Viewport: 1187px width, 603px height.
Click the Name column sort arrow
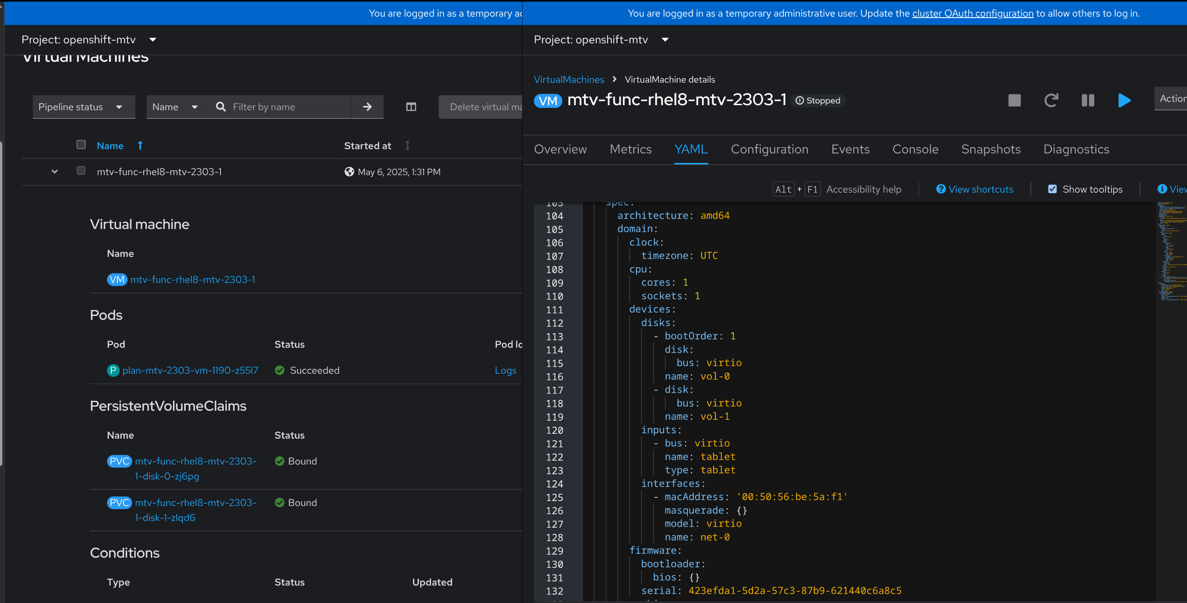pos(140,145)
